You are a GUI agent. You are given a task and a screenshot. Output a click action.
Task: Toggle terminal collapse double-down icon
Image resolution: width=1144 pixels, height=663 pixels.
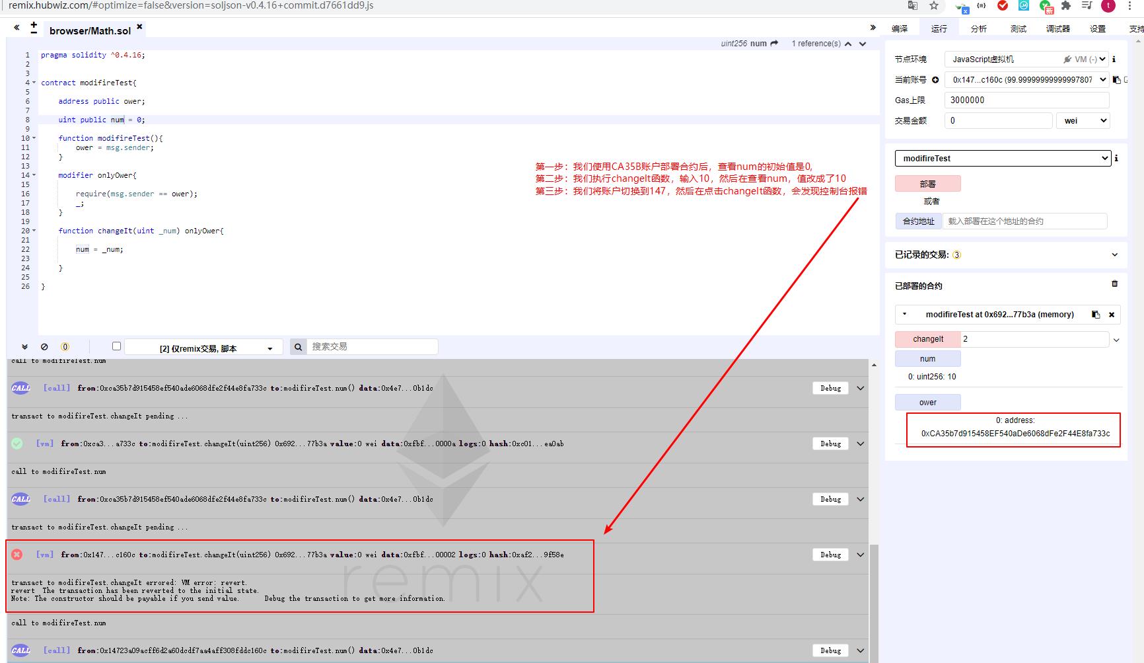point(24,346)
